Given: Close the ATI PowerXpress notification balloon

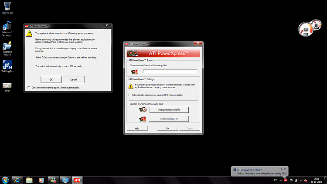Looking at the screenshot, I should 285,169.
